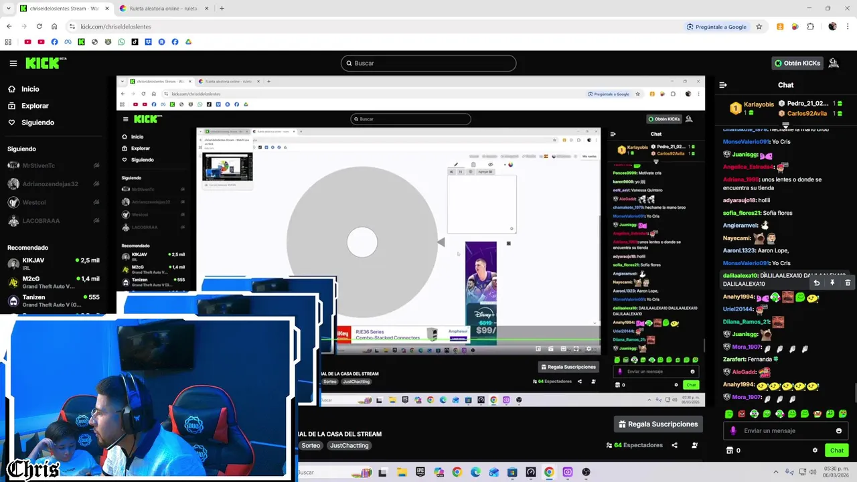Open followed channel LACOBRAAA
The width and height of the screenshot is (857, 482).
pyautogui.click(x=54, y=221)
